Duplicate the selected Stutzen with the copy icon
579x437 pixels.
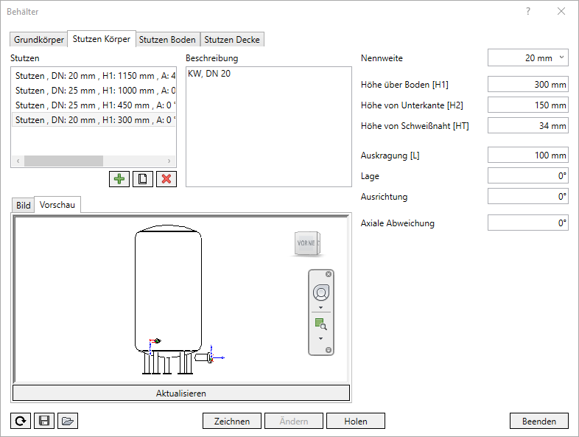(x=143, y=179)
